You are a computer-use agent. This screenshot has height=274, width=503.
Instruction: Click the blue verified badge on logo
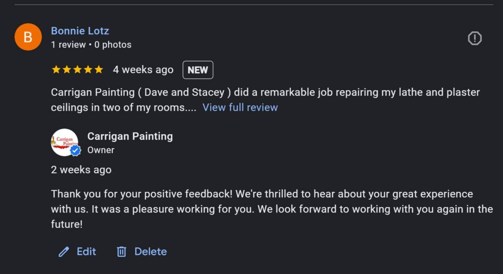pyautogui.click(x=75, y=151)
